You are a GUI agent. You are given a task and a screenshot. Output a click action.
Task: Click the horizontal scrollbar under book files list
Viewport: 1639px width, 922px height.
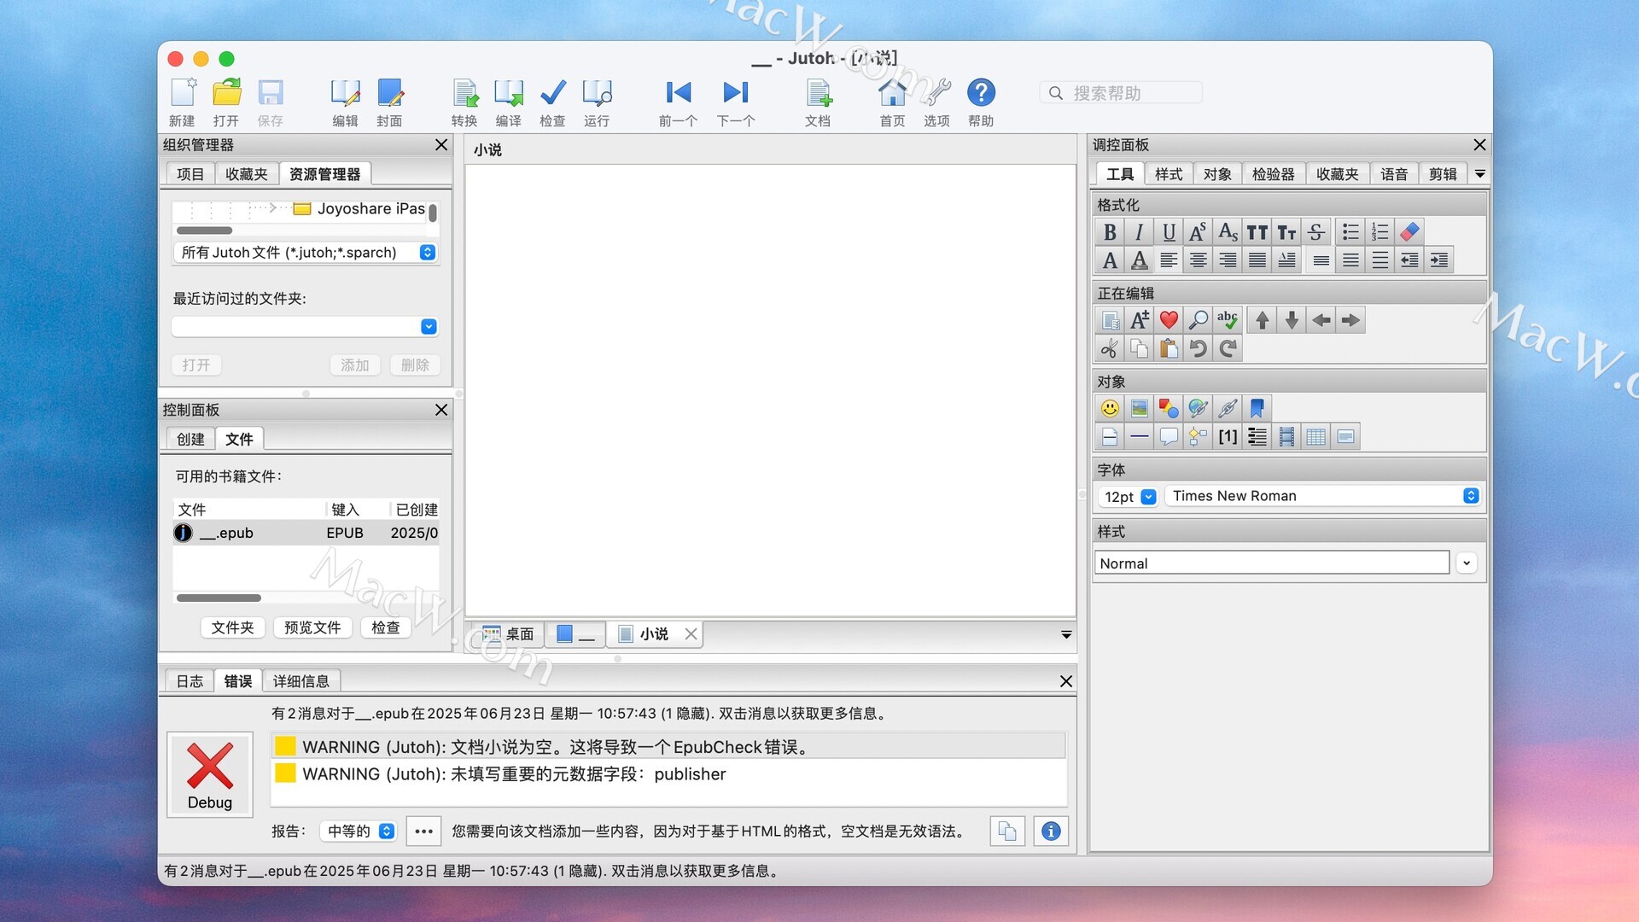point(219,598)
